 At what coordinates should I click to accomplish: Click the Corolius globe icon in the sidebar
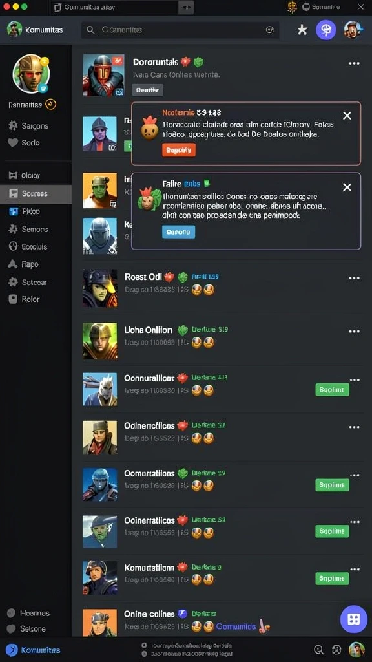tap(14, 246)
